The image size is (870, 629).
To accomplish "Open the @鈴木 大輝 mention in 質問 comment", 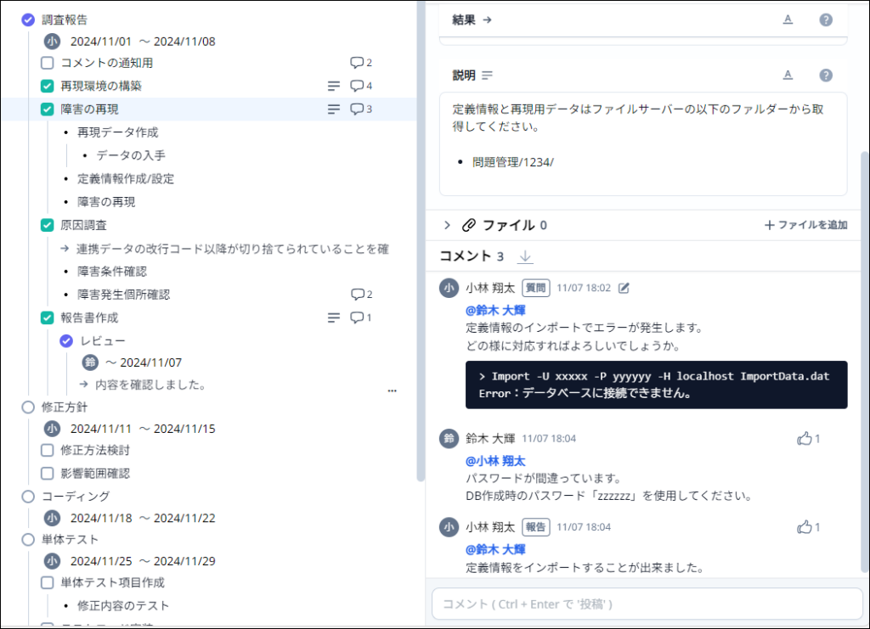I will (x=495, y=311).
